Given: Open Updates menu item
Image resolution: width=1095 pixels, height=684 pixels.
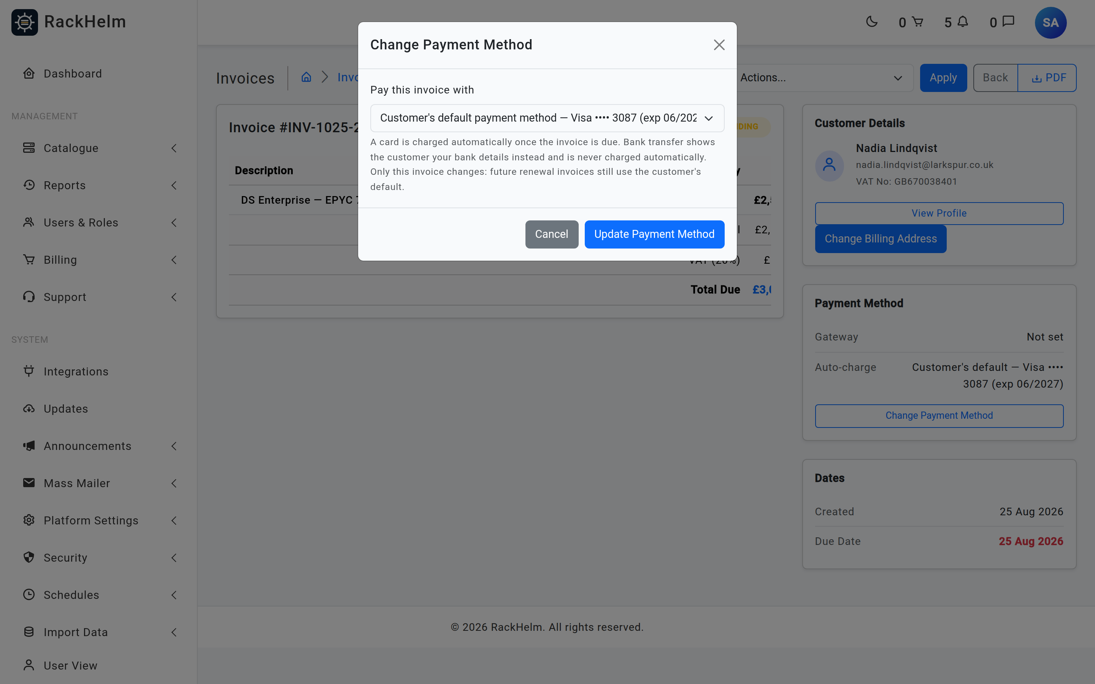Looking at the screenshot, I should 98,408.
